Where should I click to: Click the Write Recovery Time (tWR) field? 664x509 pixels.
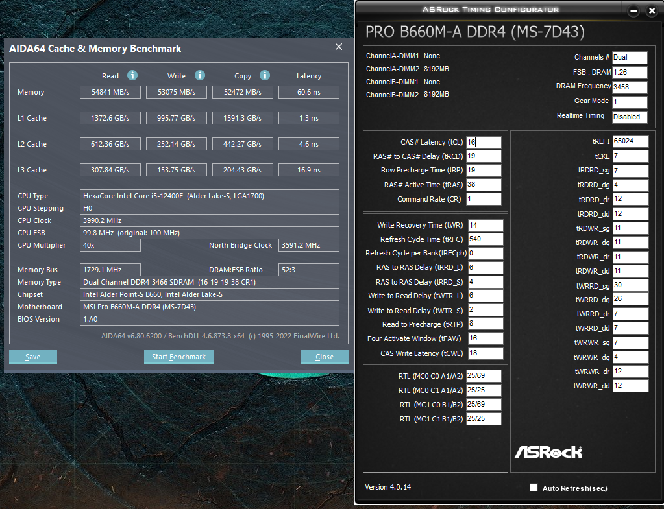tap(486, 225)
